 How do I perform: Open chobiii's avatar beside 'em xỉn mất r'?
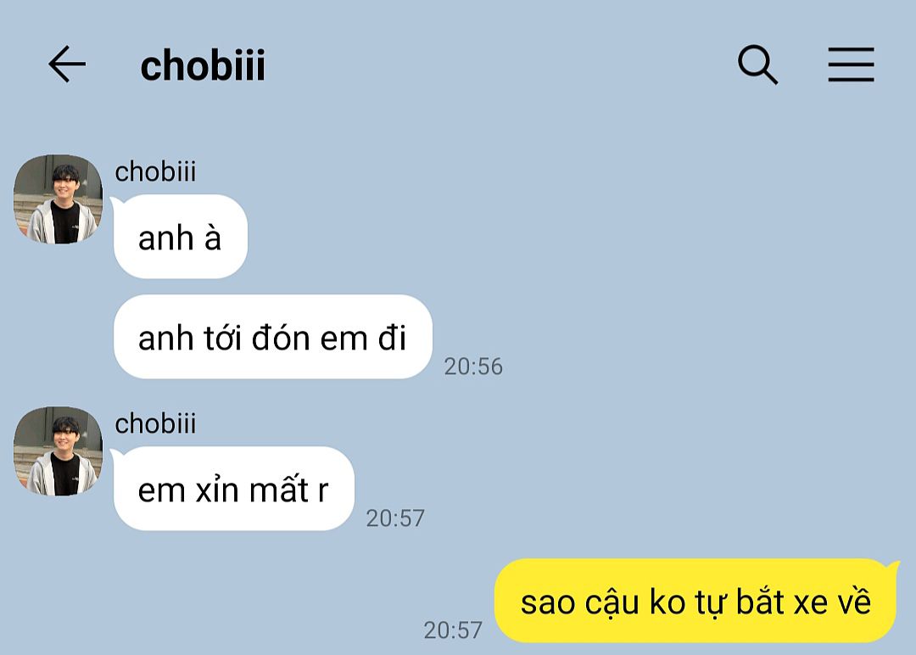(58, 451)
